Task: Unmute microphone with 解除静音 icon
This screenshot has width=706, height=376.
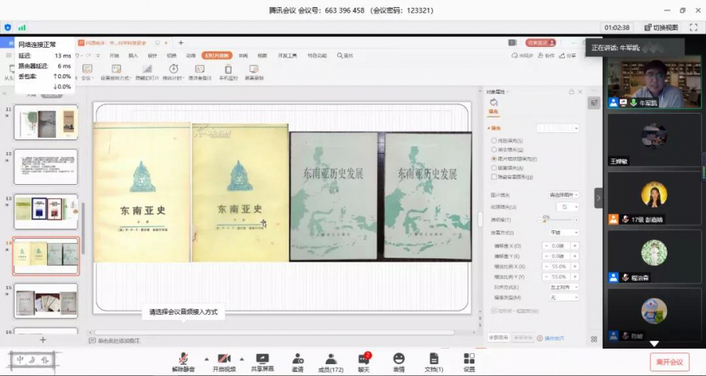Action: pyautogui.click(x=184, y=361)
